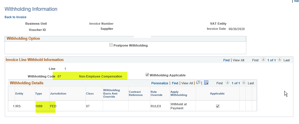This screenshot has height=124, width=299.
Task: Sort by Jurisdiction column header
Action: pos(58,93)
